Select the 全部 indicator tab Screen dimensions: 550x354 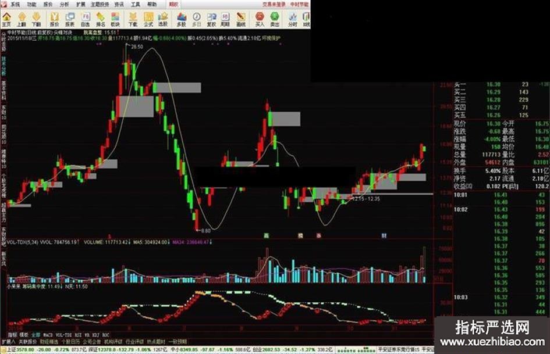tap(36, 335)
